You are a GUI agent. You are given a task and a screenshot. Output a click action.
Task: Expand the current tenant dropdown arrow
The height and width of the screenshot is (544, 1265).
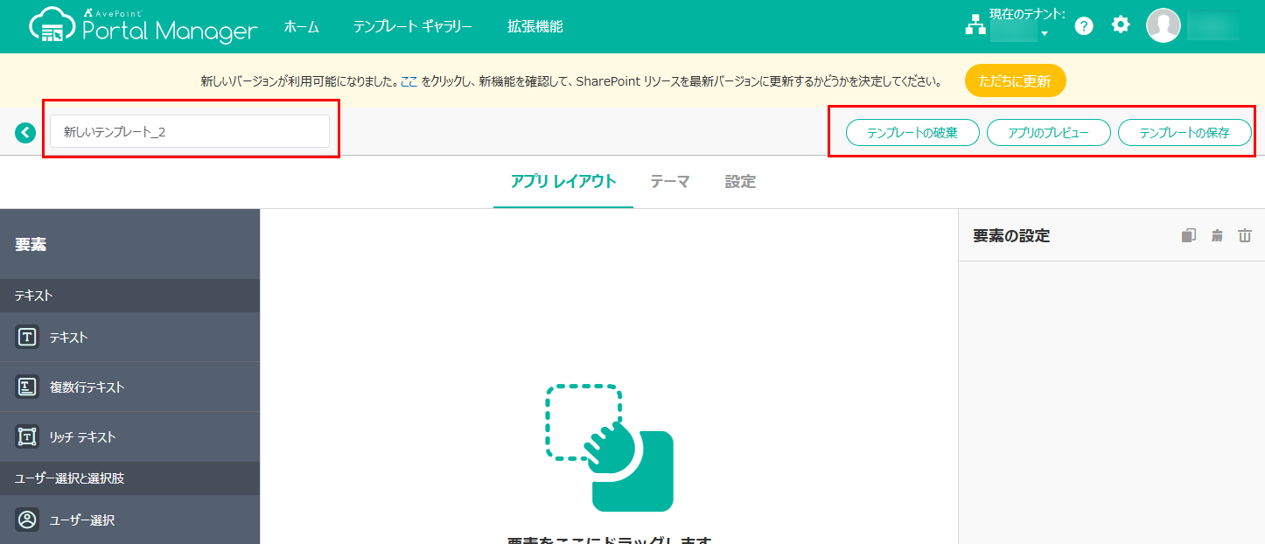(x=1044, y=34)
